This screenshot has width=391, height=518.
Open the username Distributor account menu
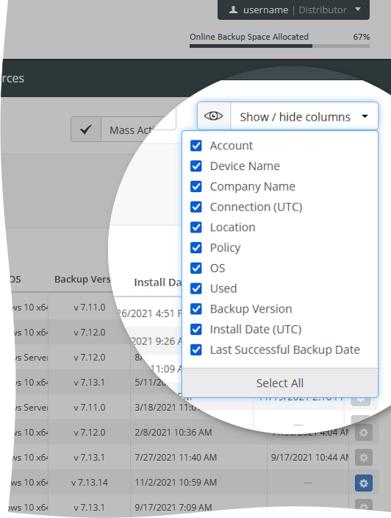click(293, 10)
